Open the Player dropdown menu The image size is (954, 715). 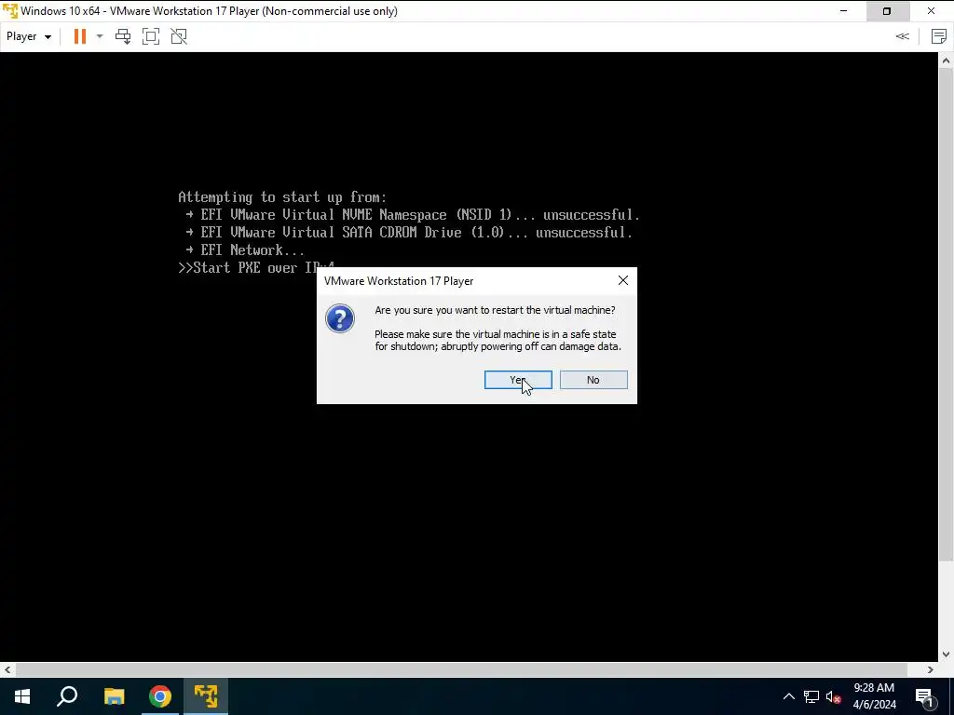29,36
